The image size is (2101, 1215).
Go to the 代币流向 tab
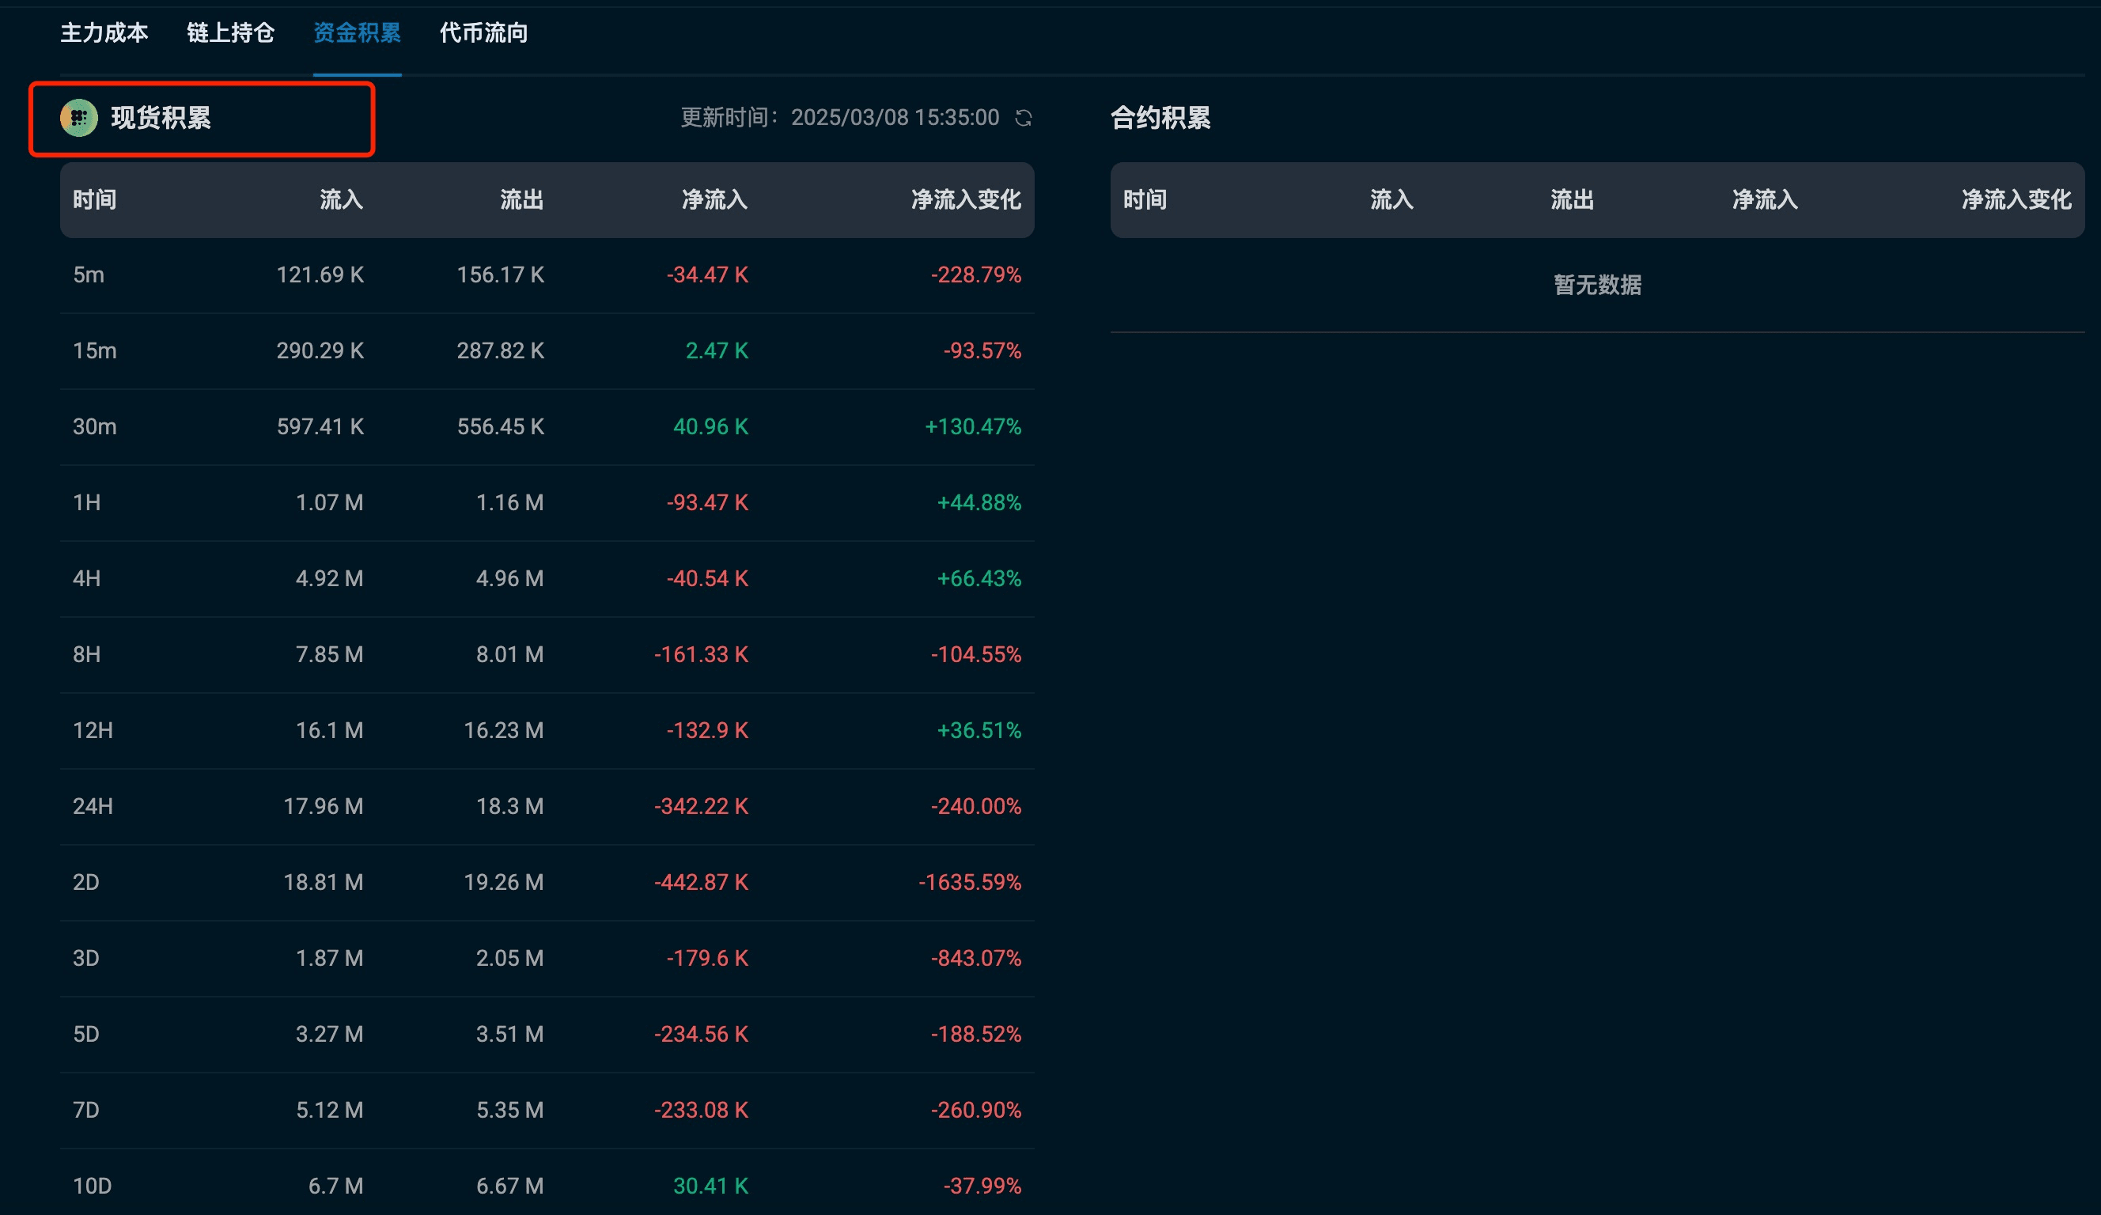pyautogui.click(x=483, y=32)
